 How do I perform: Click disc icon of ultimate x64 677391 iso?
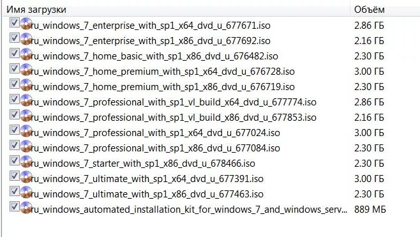click(x=26, y=177)
